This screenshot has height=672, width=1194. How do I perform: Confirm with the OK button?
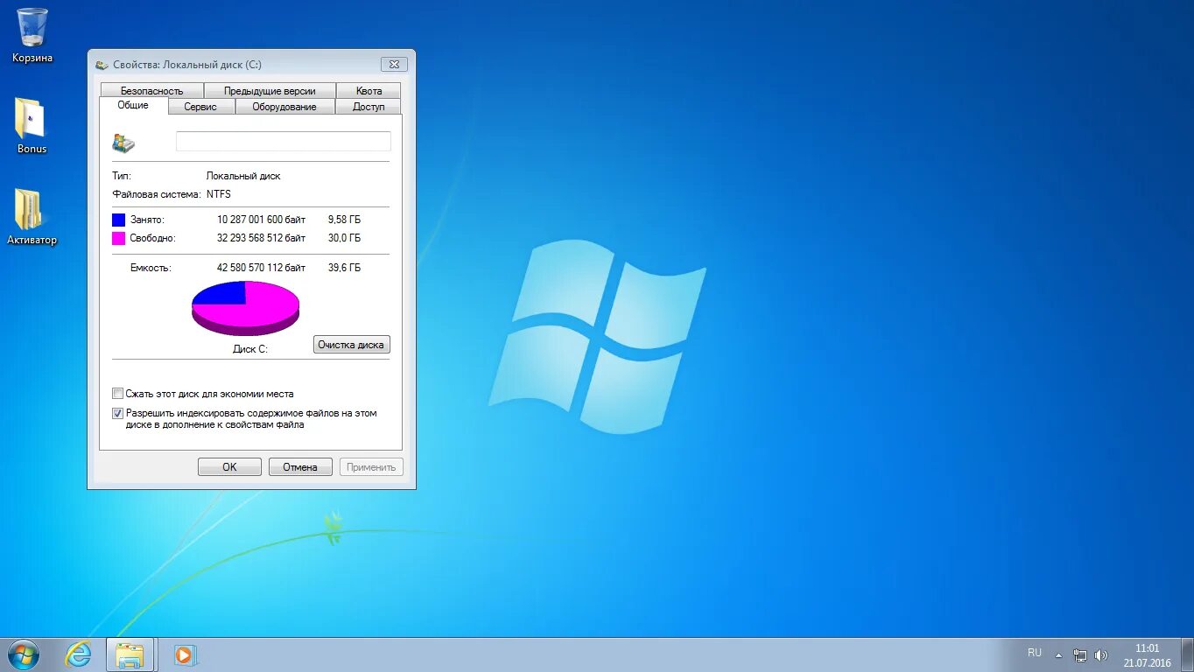coord(229,467)
